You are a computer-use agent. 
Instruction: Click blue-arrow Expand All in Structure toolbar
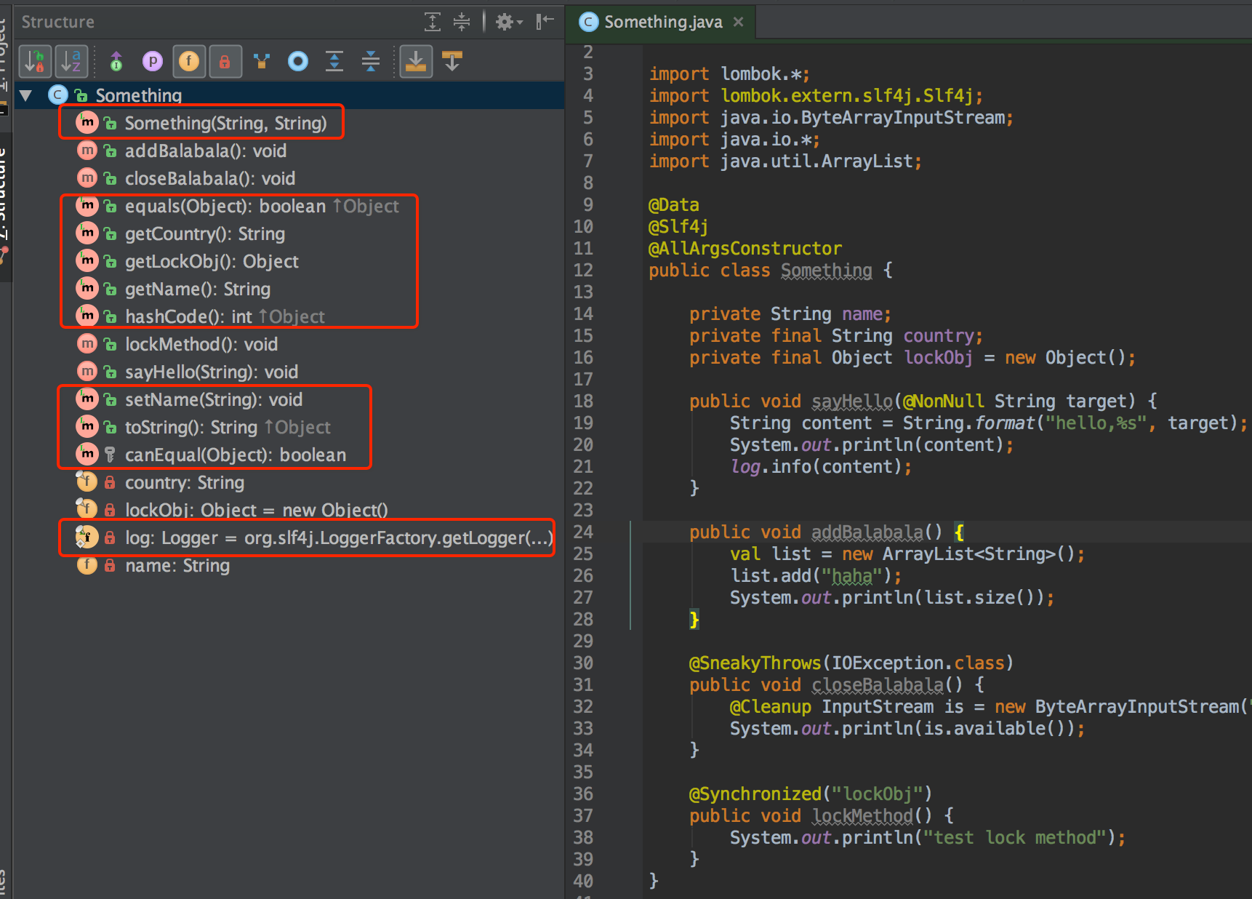click(334, 61)
